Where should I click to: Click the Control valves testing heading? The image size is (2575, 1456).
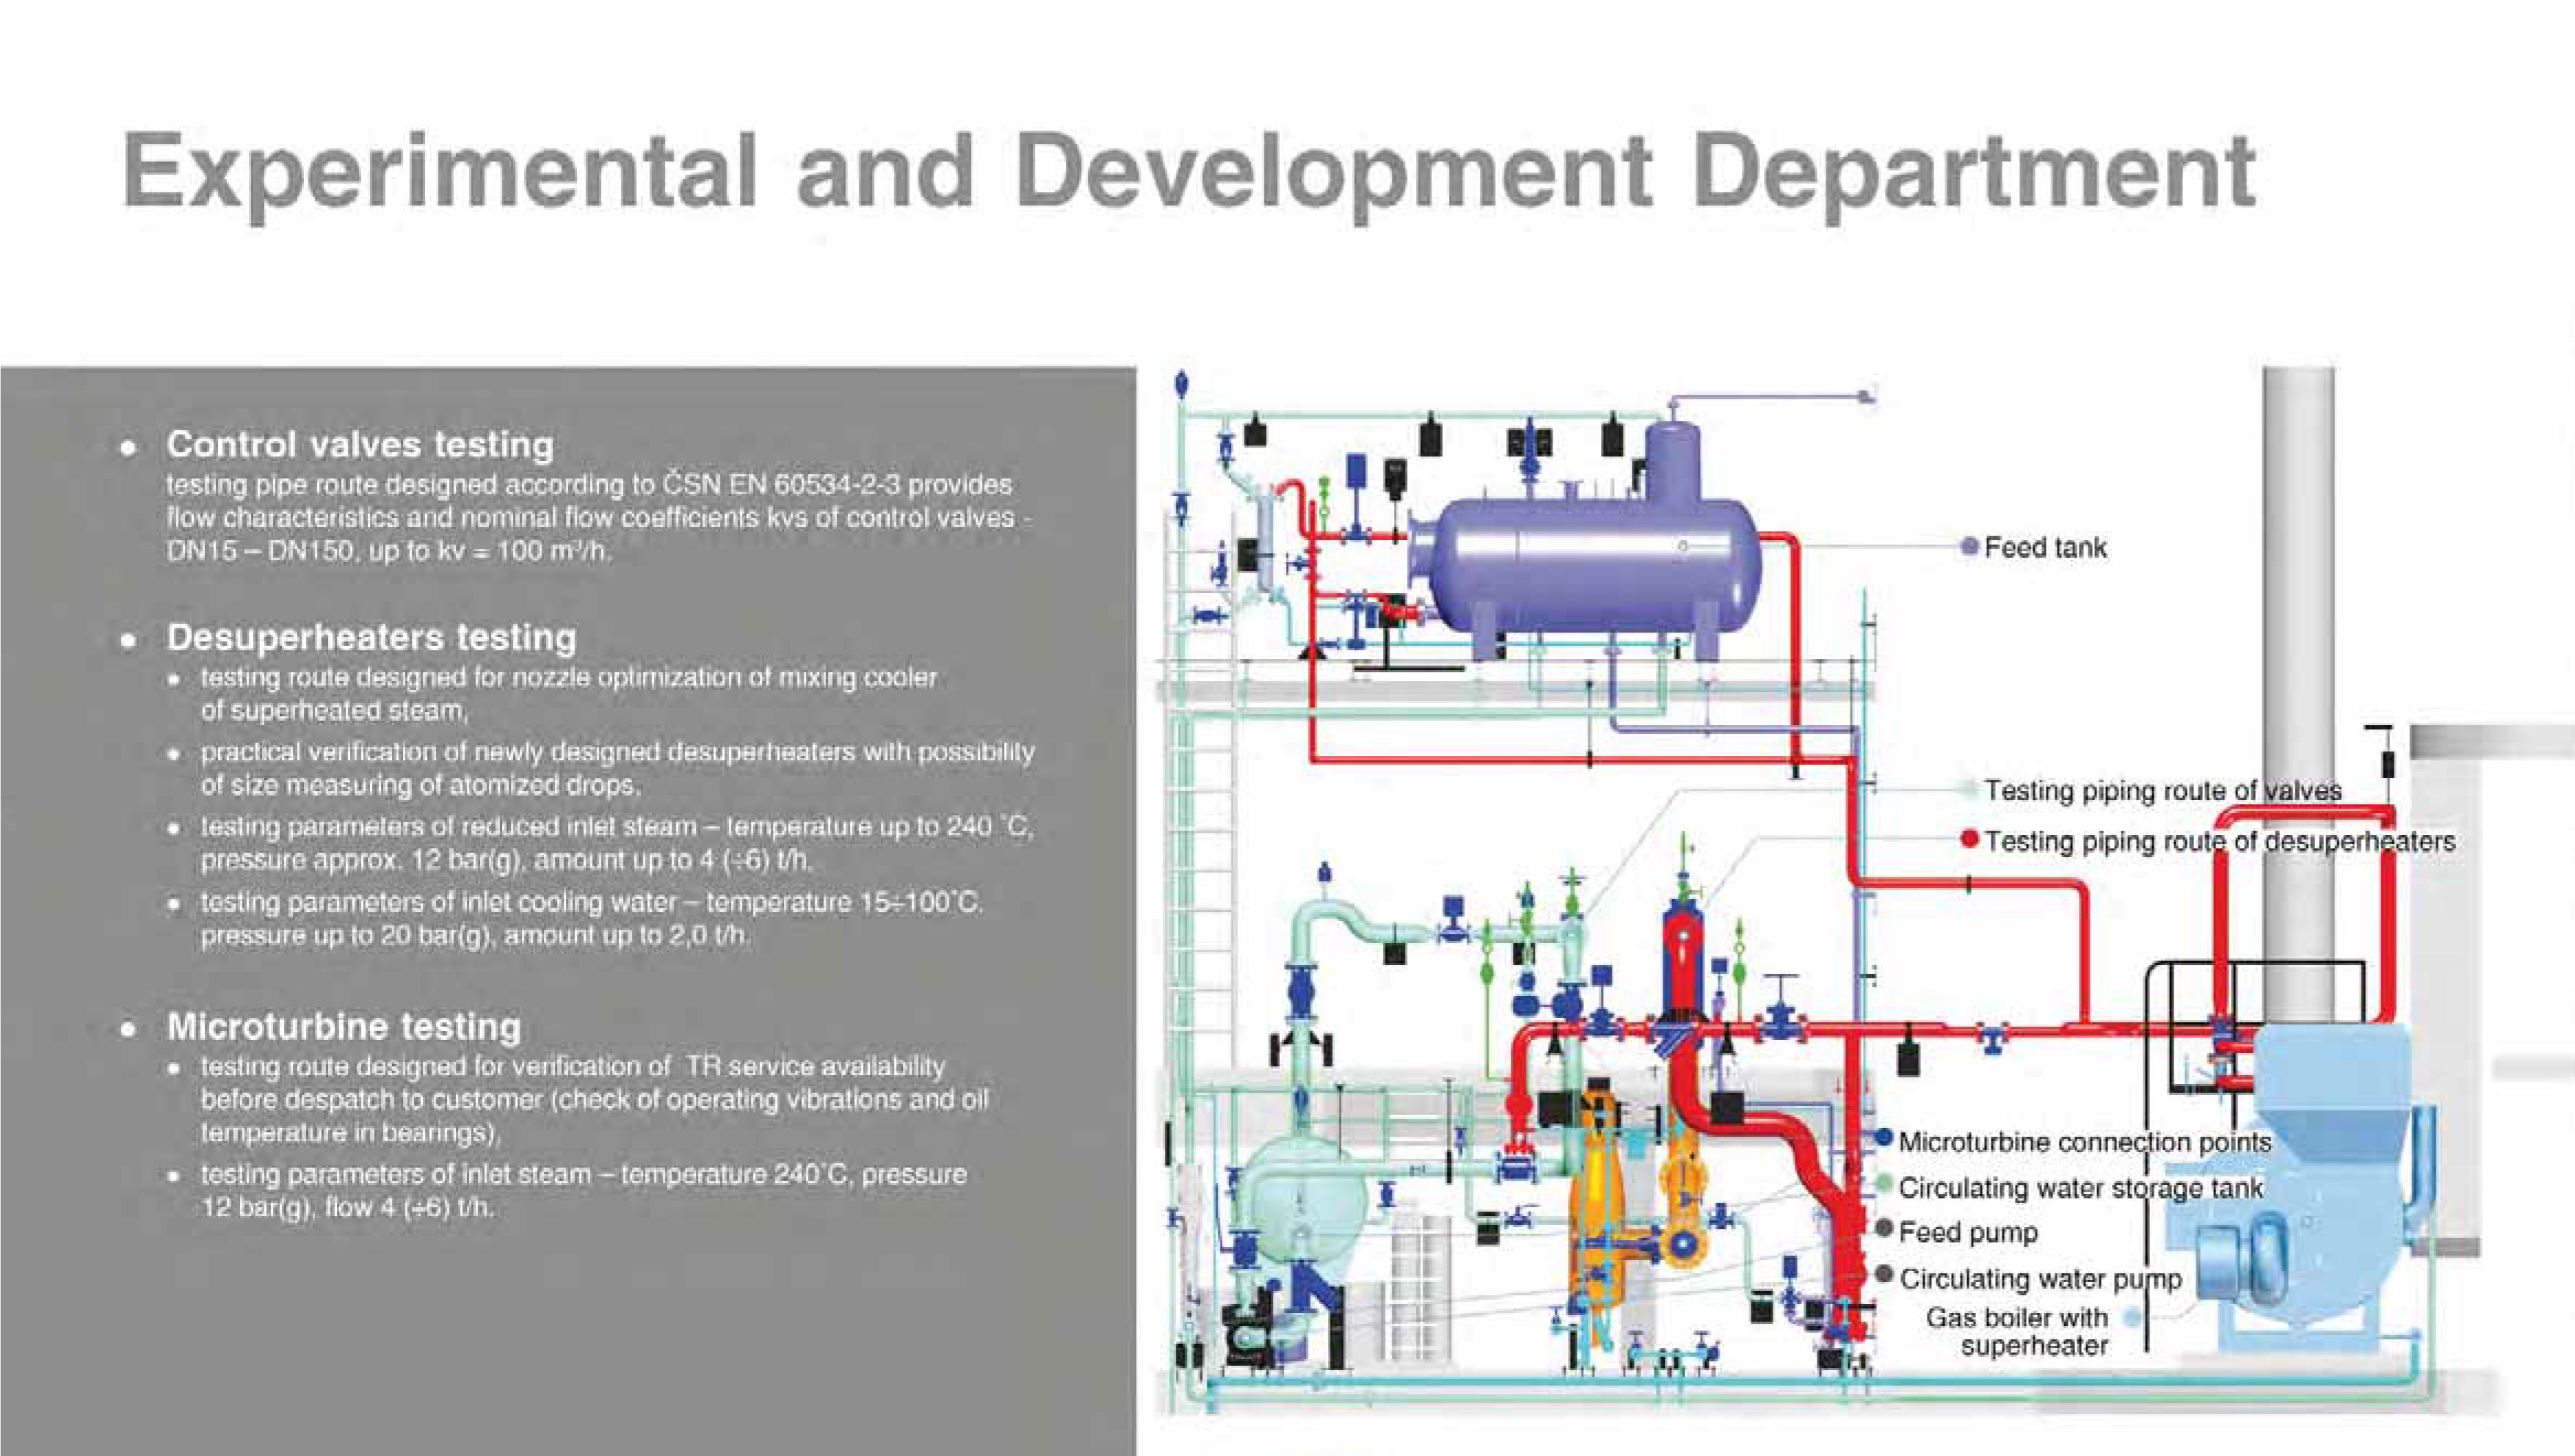360,444
